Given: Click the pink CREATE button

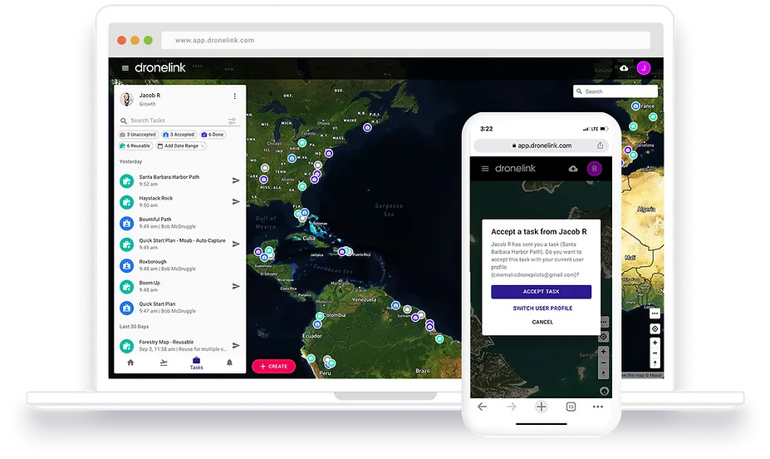Looking at the screenshot, I should [273, 366].
